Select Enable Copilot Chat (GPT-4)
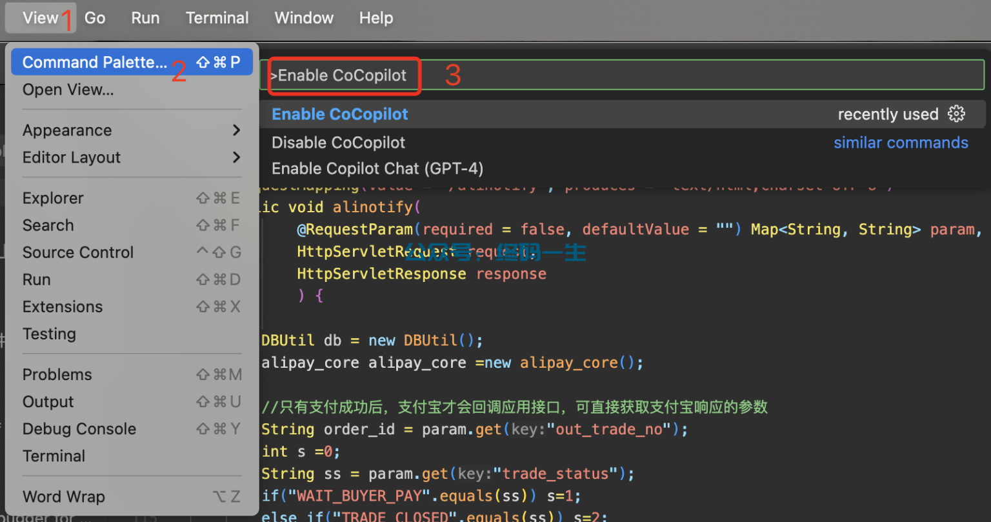 tap(377, 168)
